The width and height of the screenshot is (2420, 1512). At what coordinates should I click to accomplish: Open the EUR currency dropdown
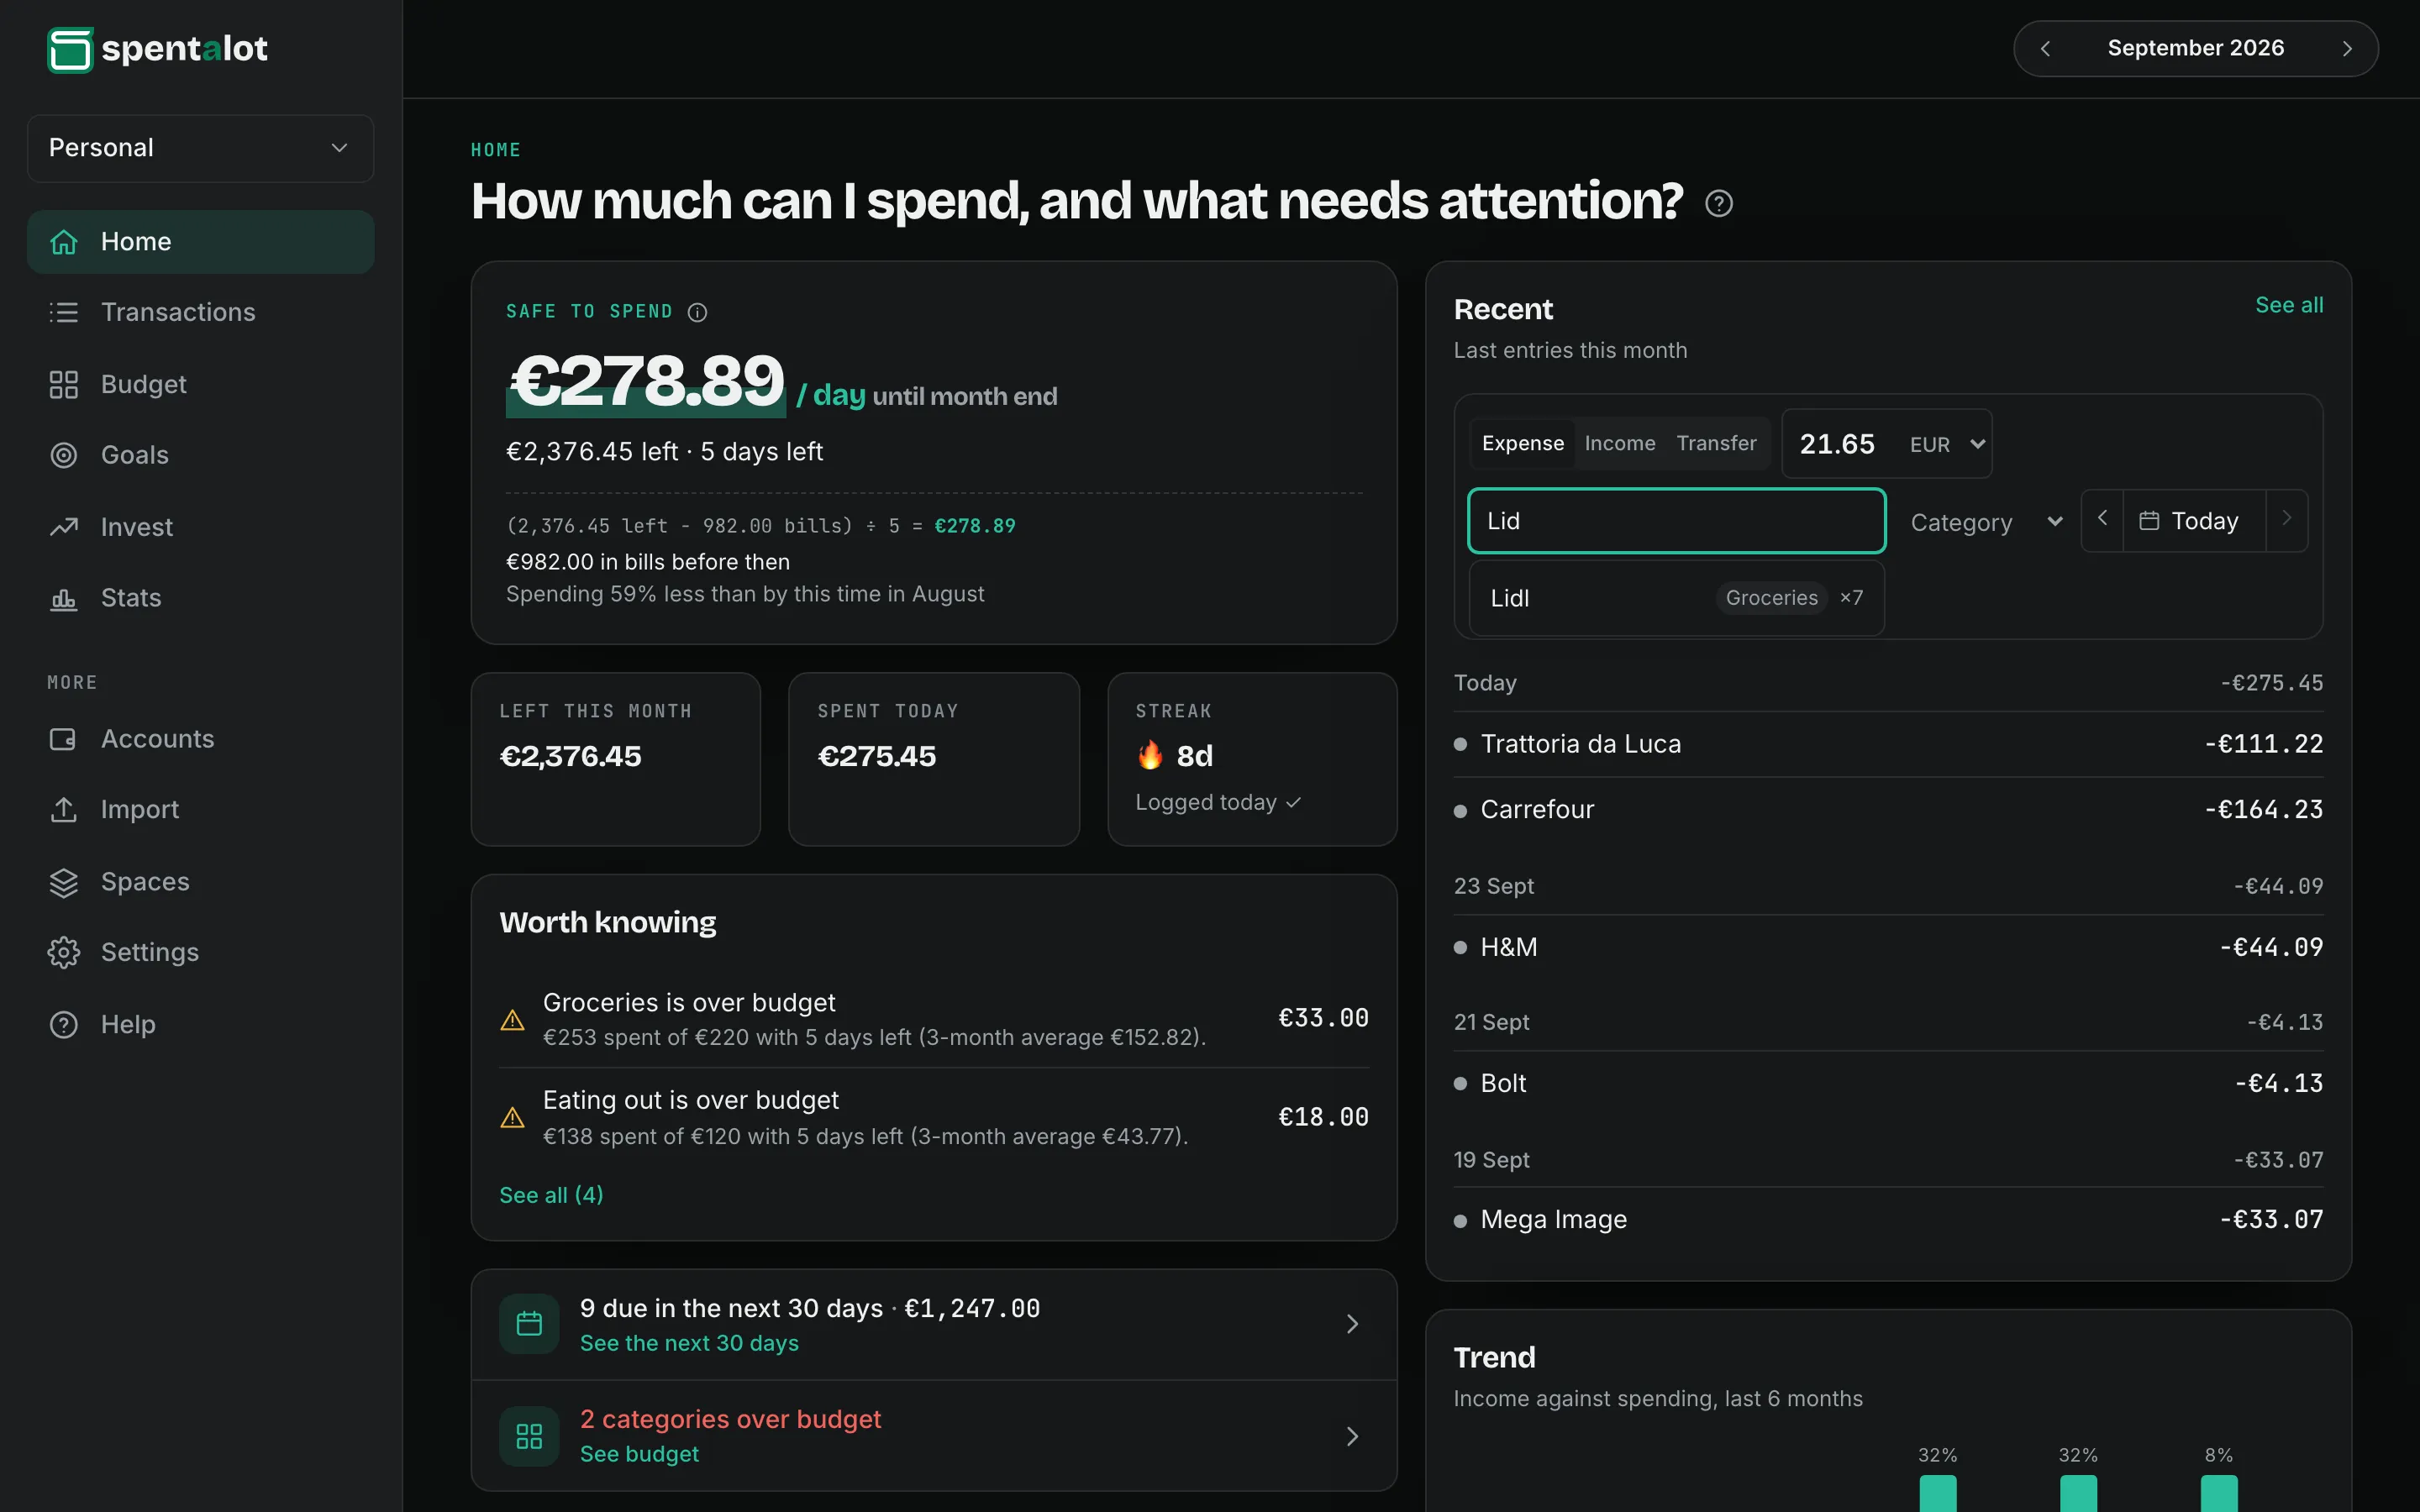(x=1946, y=445)
